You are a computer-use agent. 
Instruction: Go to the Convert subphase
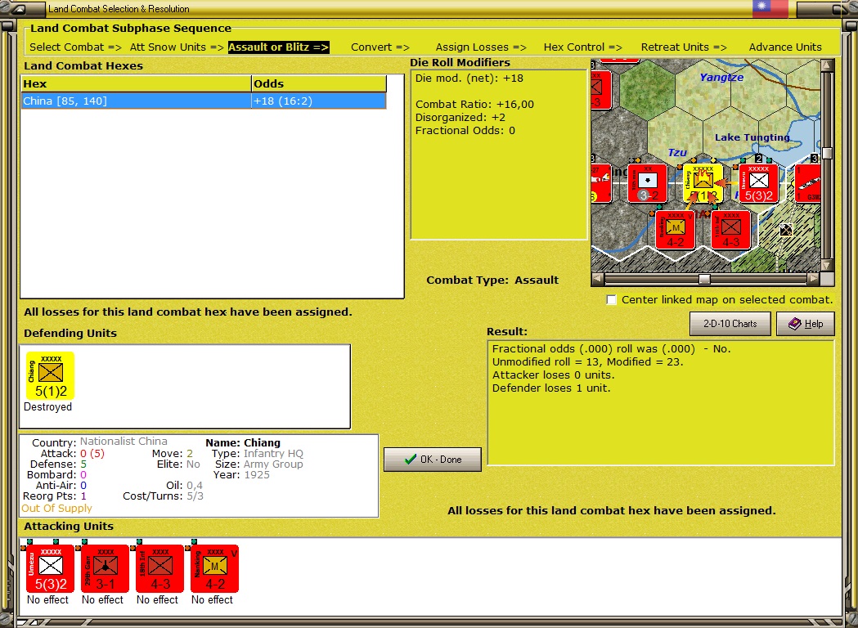tap(380, 47)
